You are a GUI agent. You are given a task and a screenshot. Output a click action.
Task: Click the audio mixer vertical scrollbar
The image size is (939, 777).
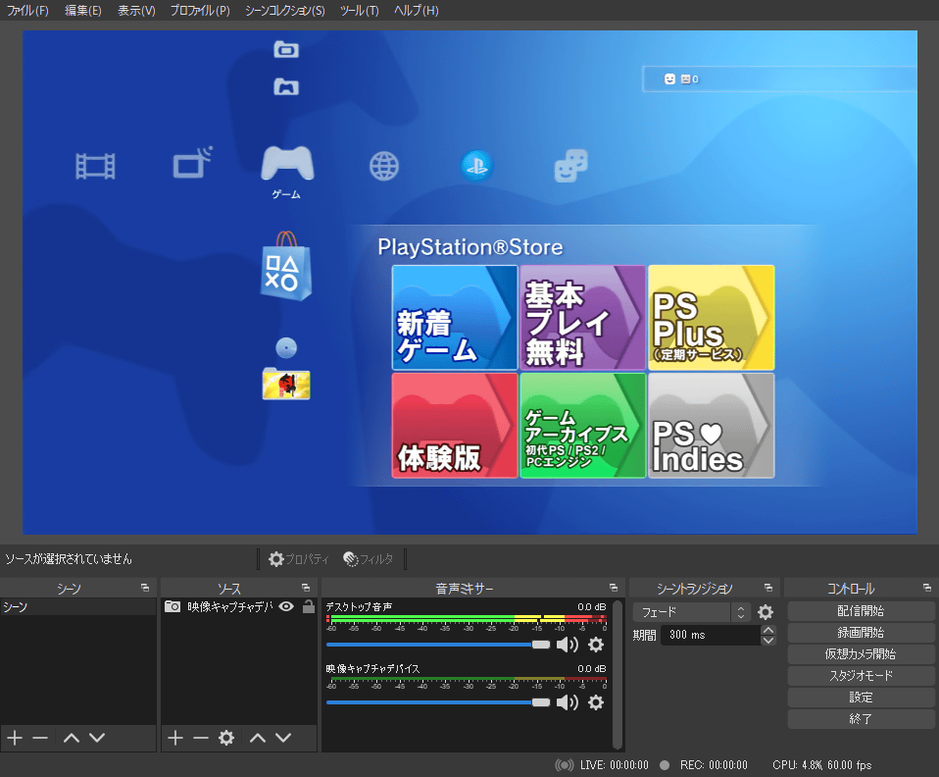tap(618, 674)
